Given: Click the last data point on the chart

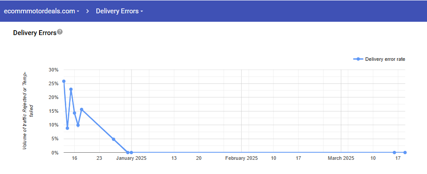Looking at the screenshot, I should click(405, 153).
